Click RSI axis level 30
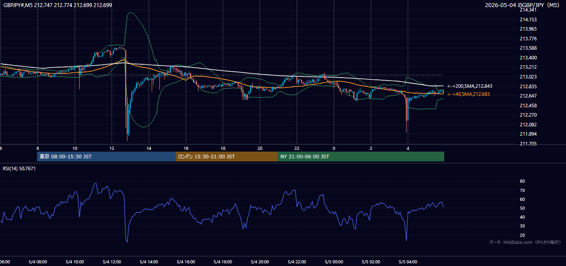Screen dimensions: 566x266 coord(522,226)
